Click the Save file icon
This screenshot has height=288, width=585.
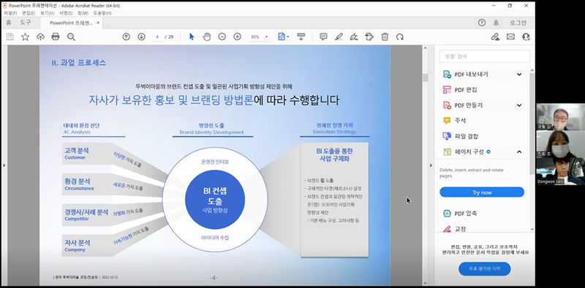[x=10, y=37]
